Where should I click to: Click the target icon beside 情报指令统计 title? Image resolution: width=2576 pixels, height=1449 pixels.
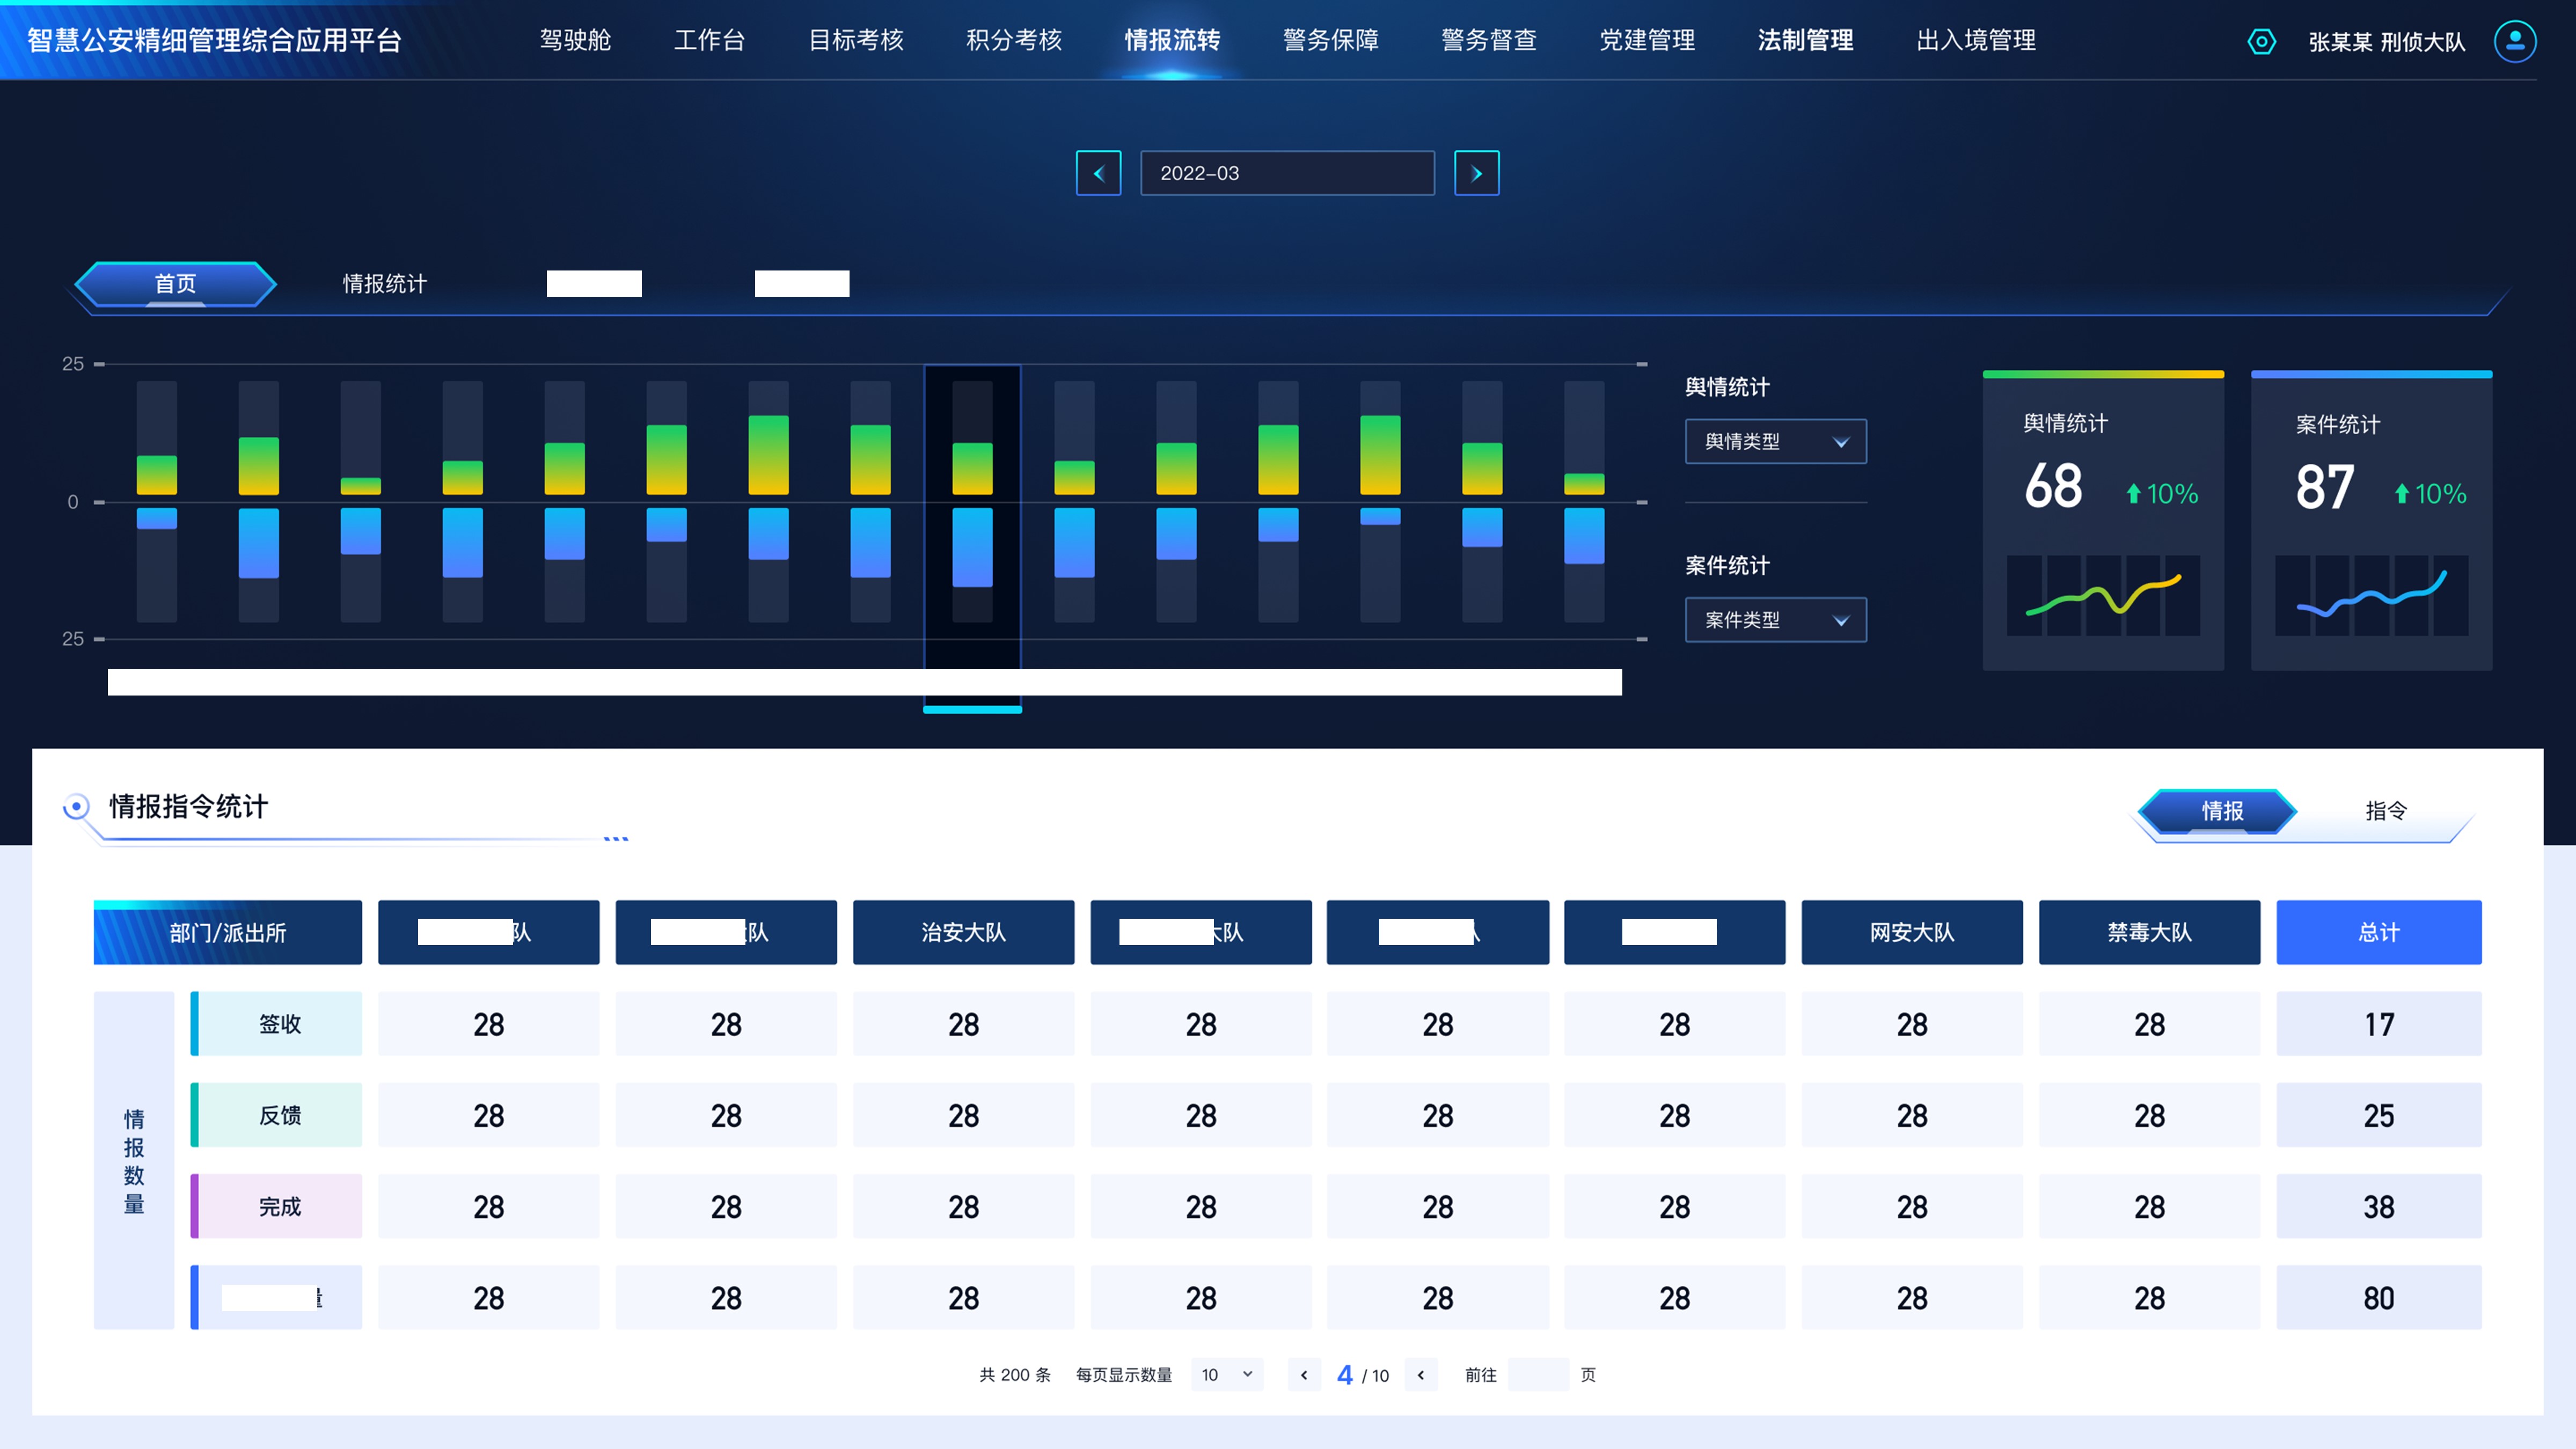[x=76, y=806]
